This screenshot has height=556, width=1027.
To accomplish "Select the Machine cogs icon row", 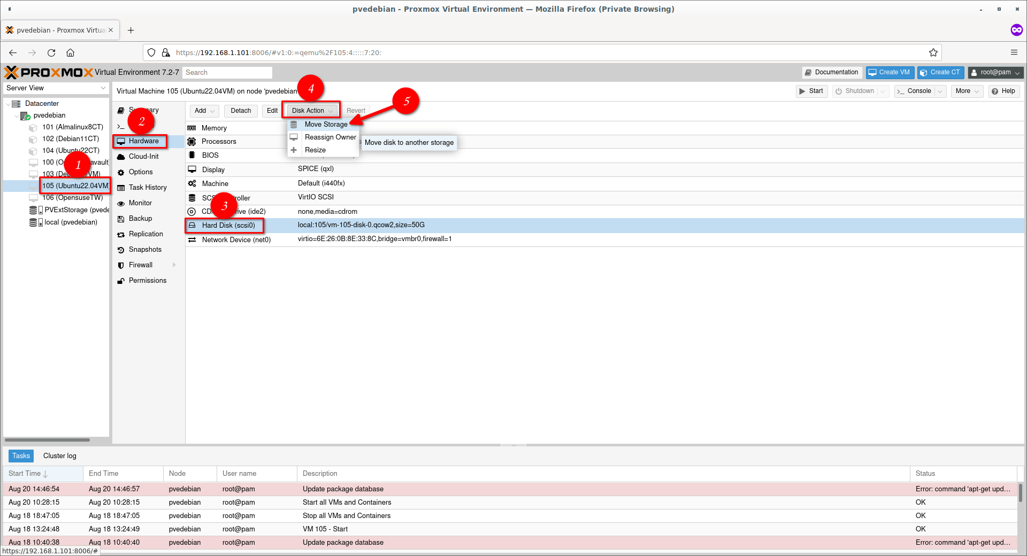I will 191,183.
